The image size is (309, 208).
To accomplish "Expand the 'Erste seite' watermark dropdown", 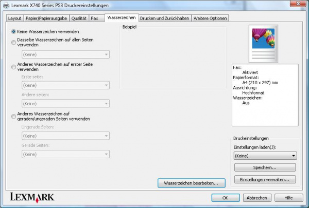I will [x=65, y=85].
